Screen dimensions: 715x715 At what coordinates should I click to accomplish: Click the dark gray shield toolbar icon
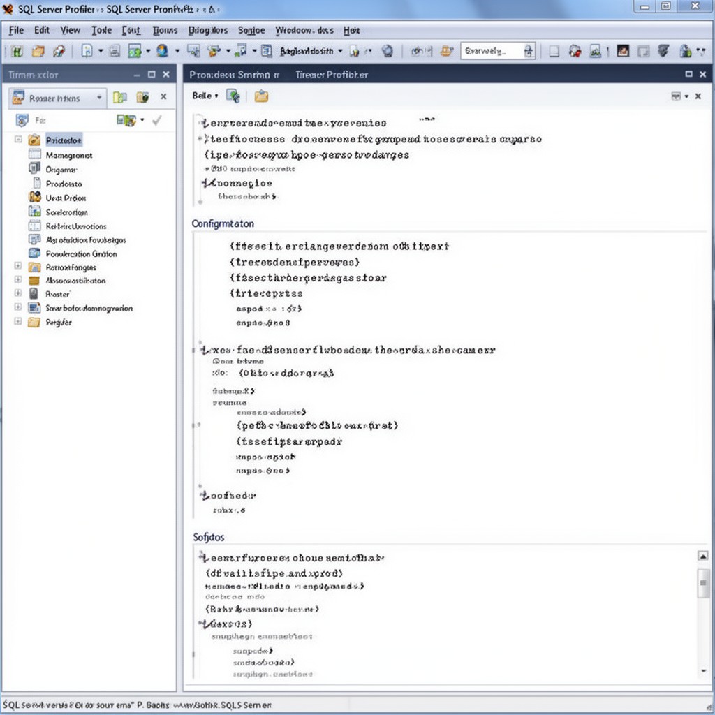pos(663,51)
